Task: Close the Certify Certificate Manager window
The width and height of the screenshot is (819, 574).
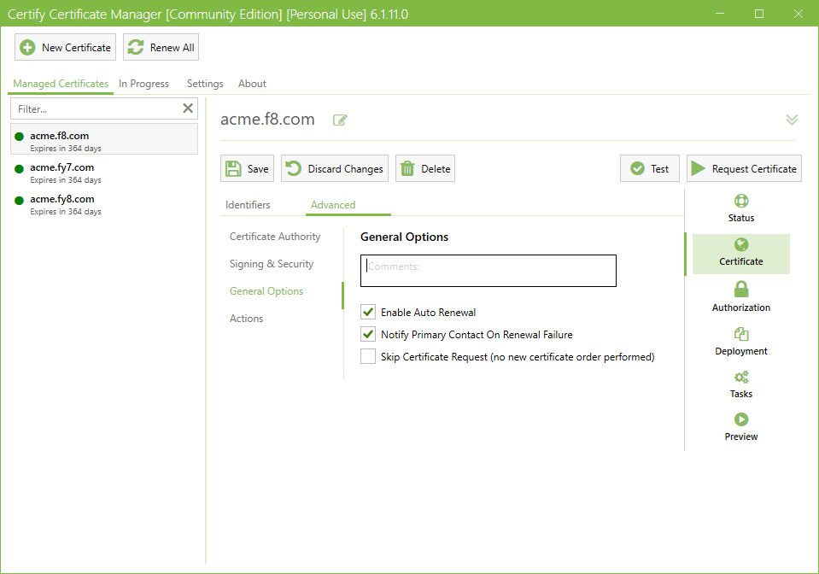Action: click(799, 14)
